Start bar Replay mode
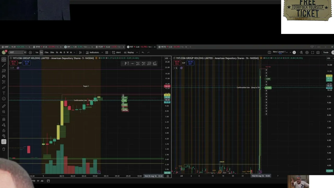The width and height of the screenshot is (334, 188). point(129,52)
